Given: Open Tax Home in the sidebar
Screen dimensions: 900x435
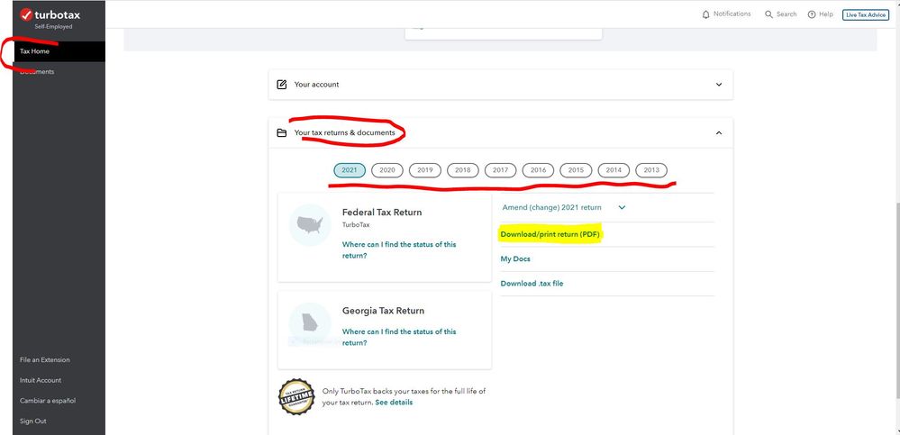Looking at the screenshot, I should click(59, 51).
